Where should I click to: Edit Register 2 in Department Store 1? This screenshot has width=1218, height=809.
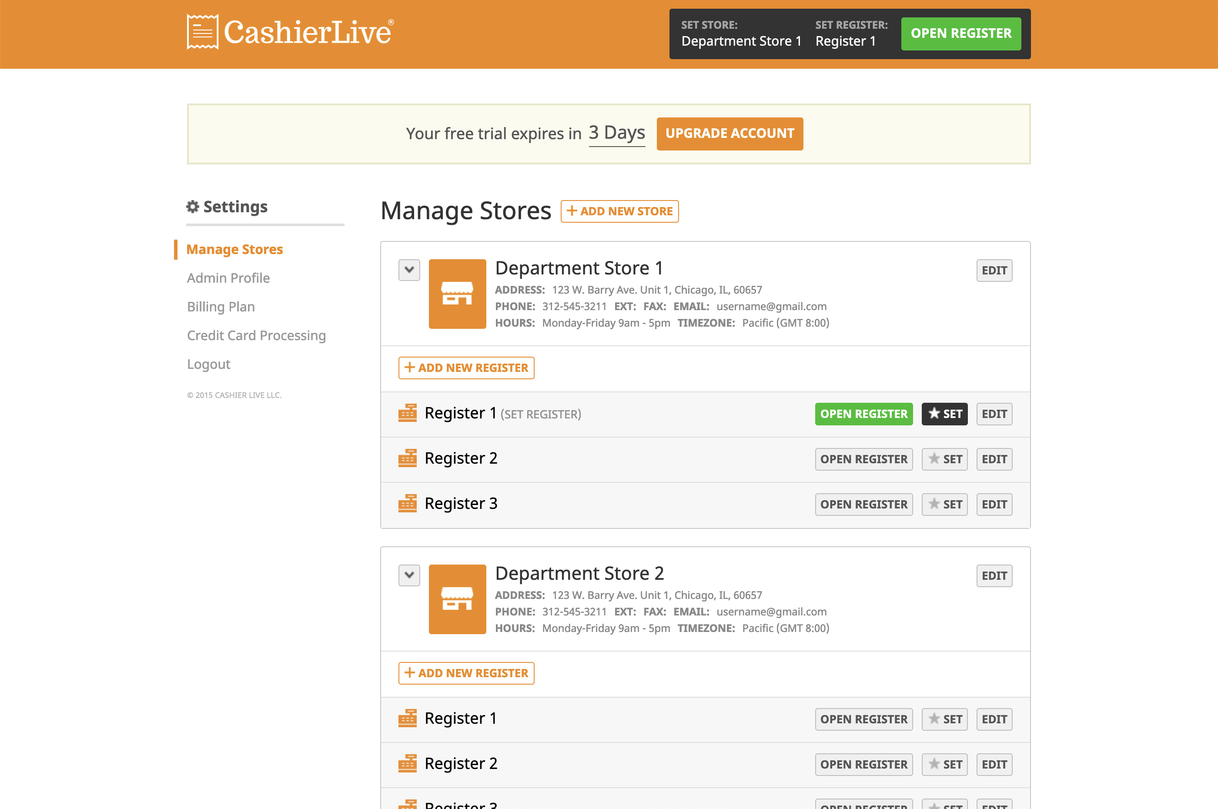994,459
